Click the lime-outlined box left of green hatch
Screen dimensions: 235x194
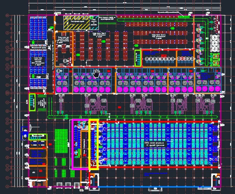tap(32, 102)
